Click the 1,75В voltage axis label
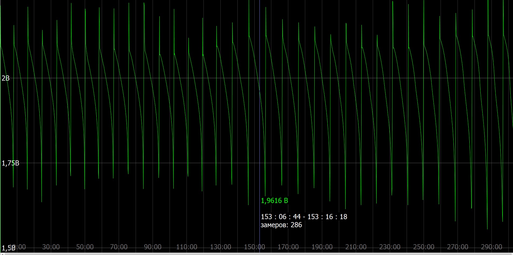 tap(10, 163)
